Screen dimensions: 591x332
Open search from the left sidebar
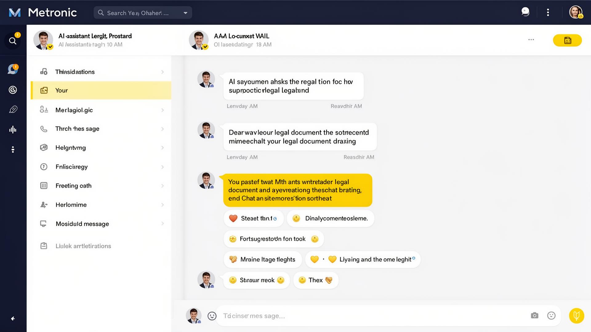pos(13,40)
